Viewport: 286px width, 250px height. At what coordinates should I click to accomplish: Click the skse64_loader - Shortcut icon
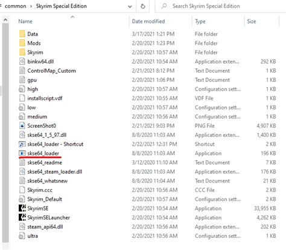22,144
